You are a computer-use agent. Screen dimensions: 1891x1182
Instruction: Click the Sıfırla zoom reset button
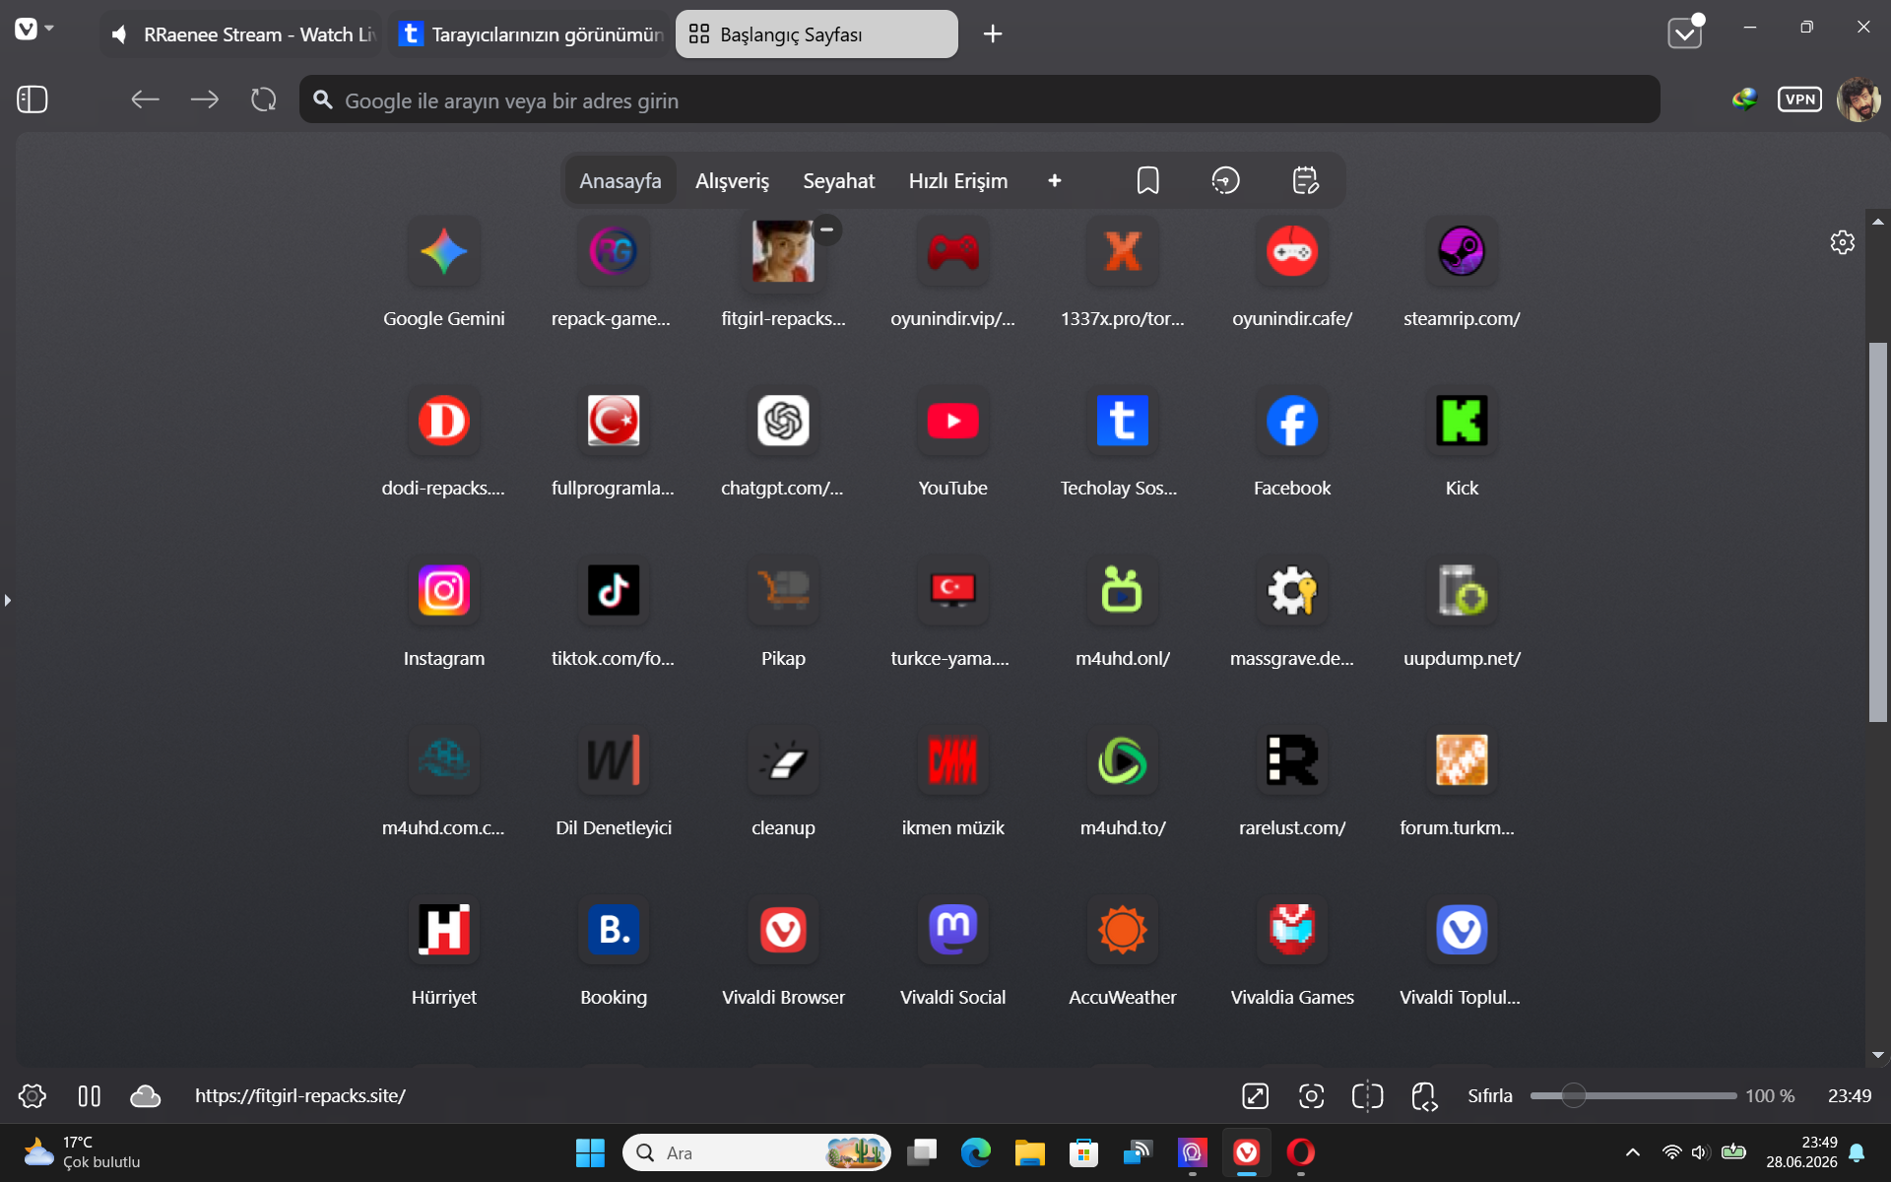point(1490,1095)
